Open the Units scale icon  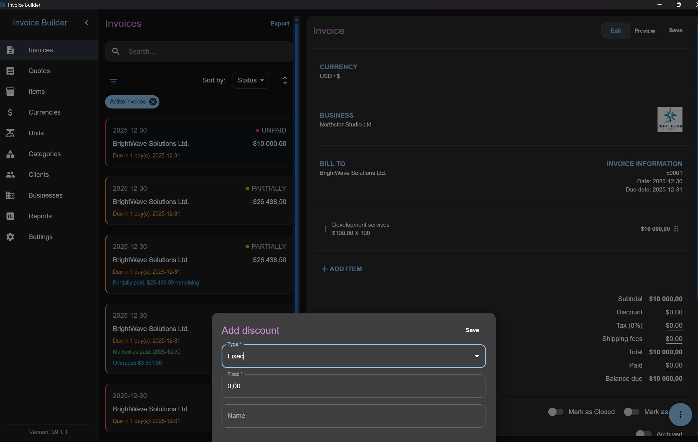10,133
